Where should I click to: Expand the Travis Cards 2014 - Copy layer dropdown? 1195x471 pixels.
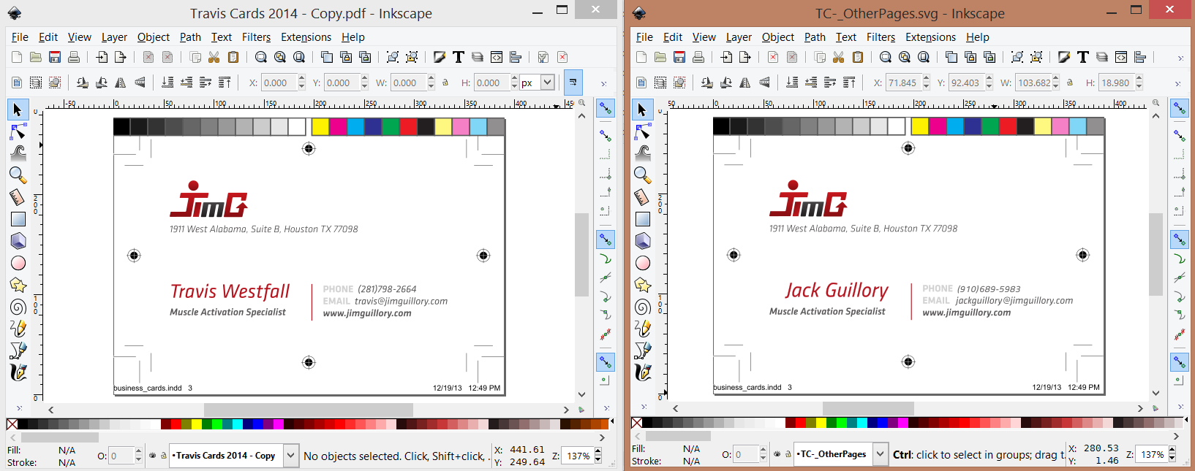pos(290,456)
